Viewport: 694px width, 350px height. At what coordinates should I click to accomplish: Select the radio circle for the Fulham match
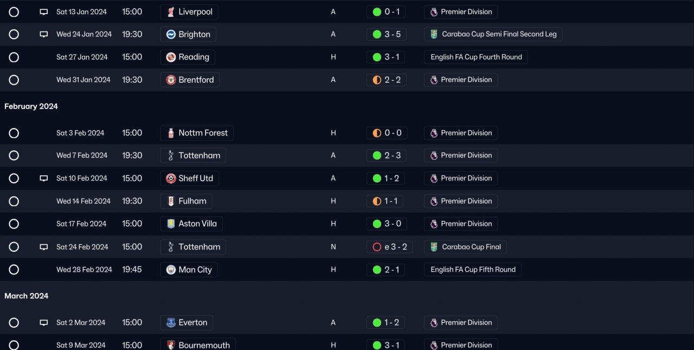pyautogui.click(x=14, y=201)
